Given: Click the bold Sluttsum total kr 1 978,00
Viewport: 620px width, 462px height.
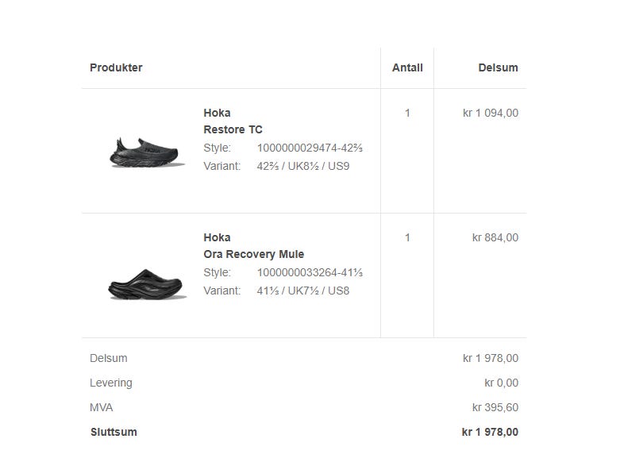Looking at the screenshot, I should click(x=490, y=432).
